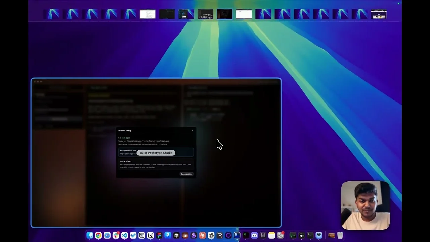Launch ChatGPT from the Dock
The image size is (430, 242).
click(x=211, y=236)
